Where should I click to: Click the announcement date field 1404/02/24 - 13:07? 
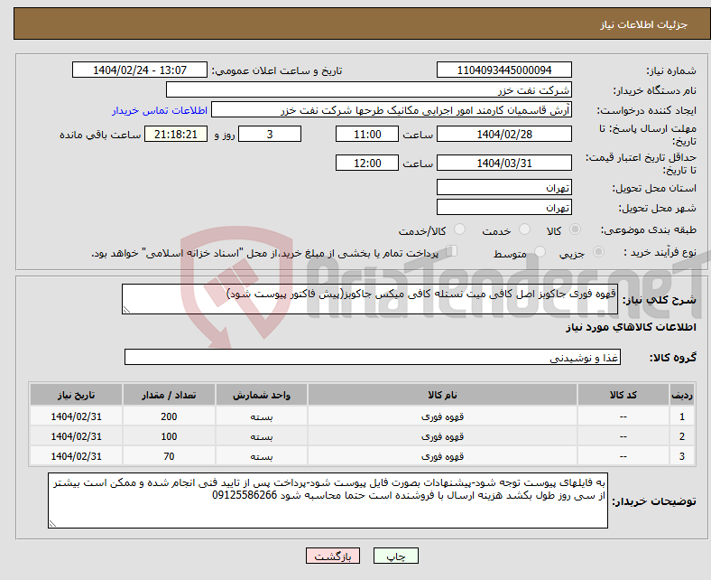pos(140,70)
